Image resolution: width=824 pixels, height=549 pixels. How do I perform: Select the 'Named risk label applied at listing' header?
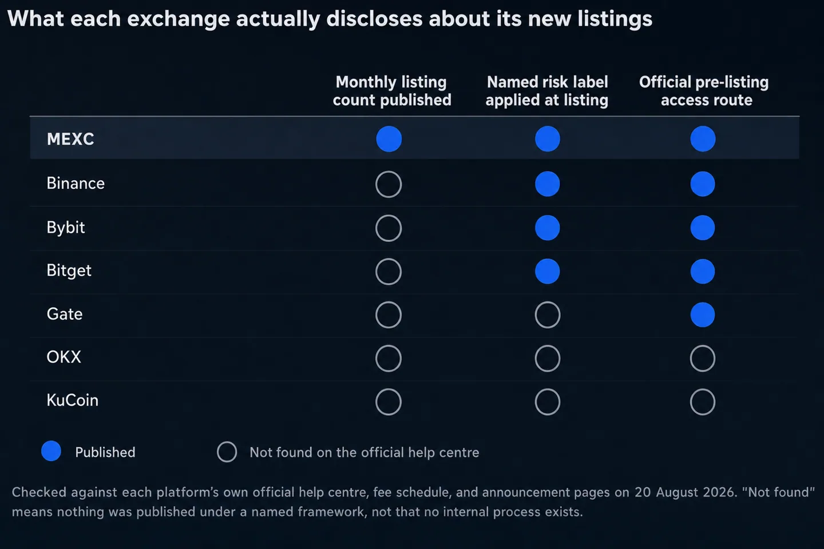[547, 91]
